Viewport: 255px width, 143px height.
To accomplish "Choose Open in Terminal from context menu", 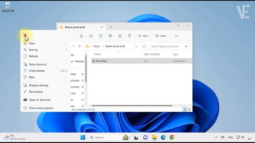I will [45, 100].
